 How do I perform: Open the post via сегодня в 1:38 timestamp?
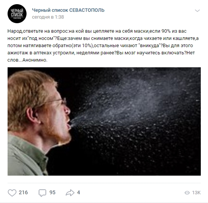48,17
